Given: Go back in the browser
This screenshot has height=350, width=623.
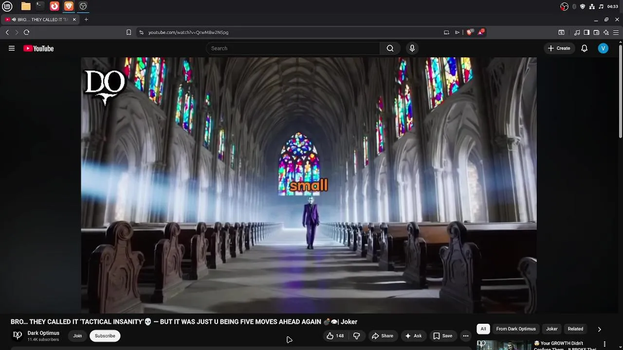Looking at the screenshot, I should (7, 33).
